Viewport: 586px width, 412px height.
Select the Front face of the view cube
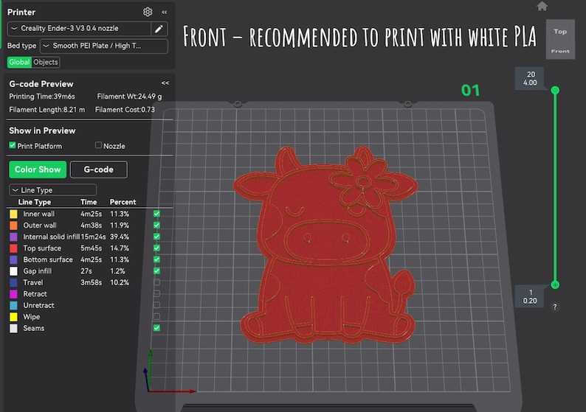click(x=560, y=51)
